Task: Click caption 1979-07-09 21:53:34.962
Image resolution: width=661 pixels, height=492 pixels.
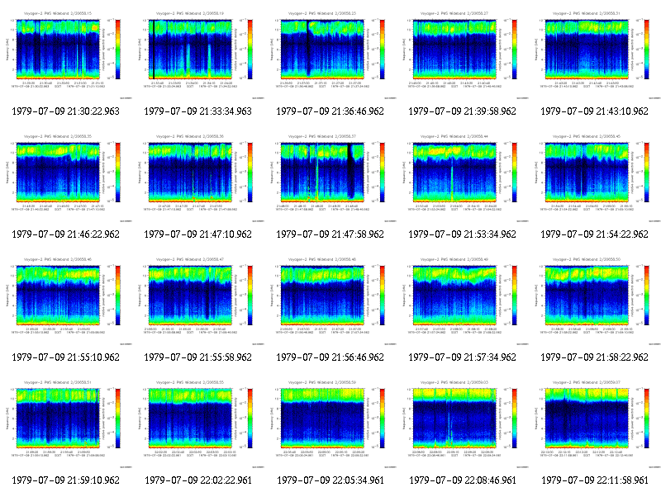Action: 463,234
